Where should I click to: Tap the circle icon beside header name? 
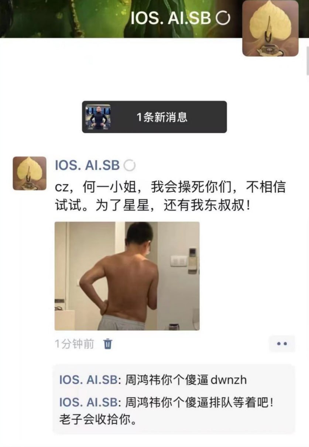coord(223,18)
